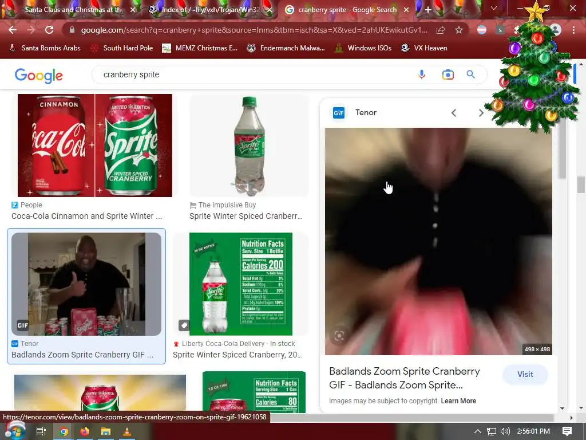The width and height of the screenshot is (586, 440).
Task: Close the Index of Trojan/Win32 tab
Action: (270, 10)
